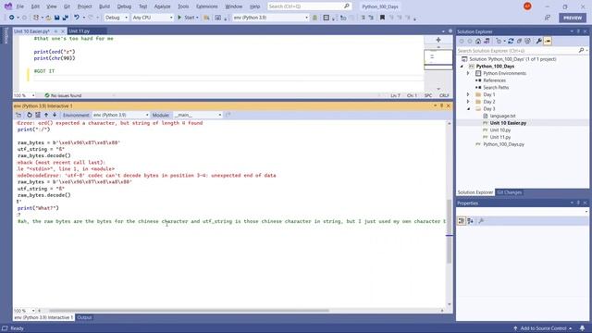Open the Extensions menu
Viewport: 592px width, 333px height.
click(206, 6)
